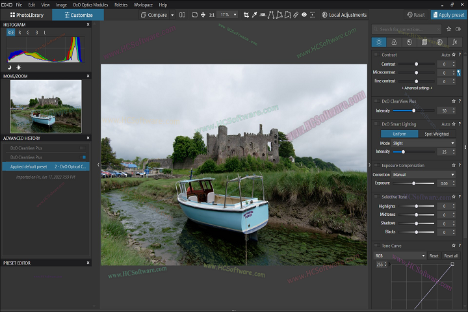
Task: Open Tone Curve RGB channel dropdown
Action: [x=400, y=255]
